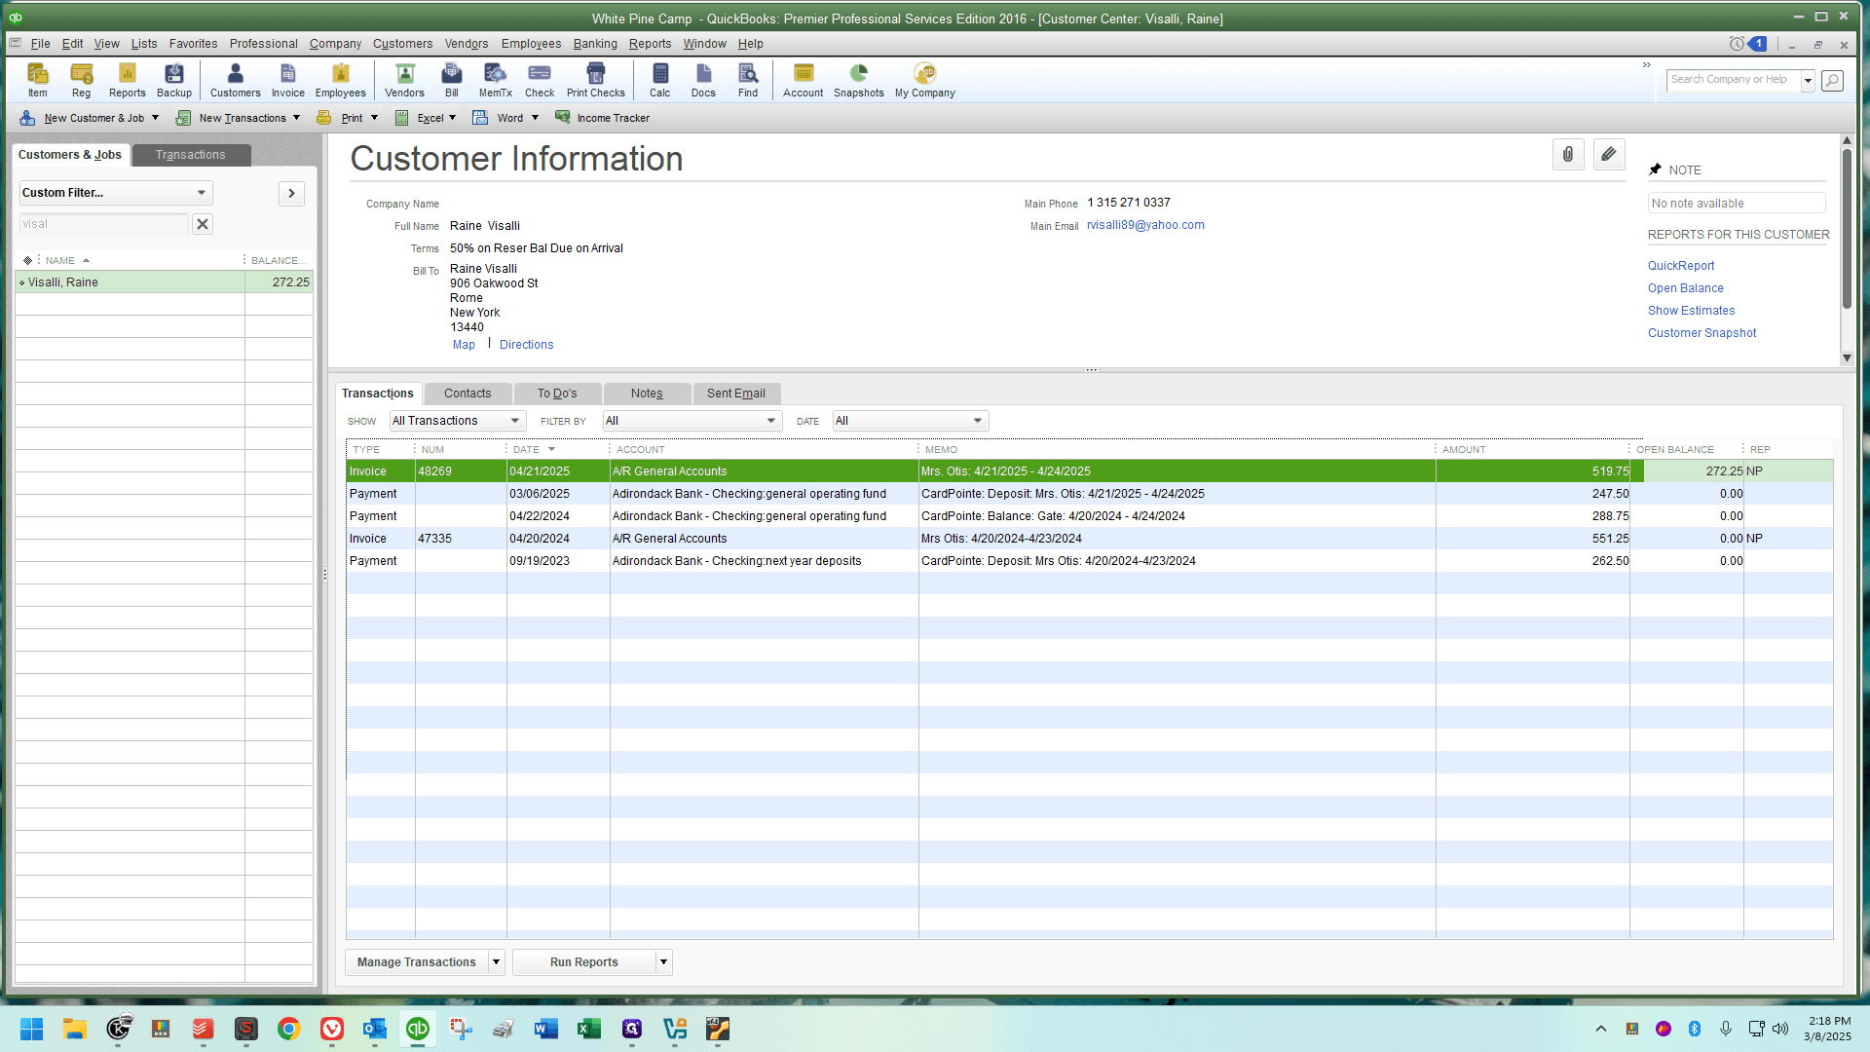The height and width of the screenshot is (1052, 1870).
Task: Expand the Print dropdown
Action: tap(374, 118)
